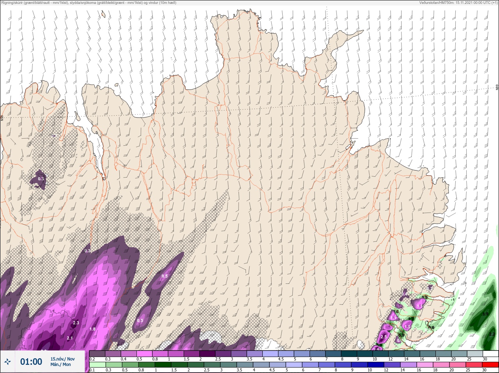Image resolution: width=499 pixels, height=373 pixels.
Task: Click the 2.1 precipitation value on the map
Action: (x=70, y=338)
